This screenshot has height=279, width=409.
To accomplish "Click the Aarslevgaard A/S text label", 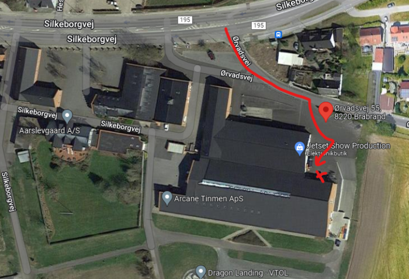I will point(50,130).
